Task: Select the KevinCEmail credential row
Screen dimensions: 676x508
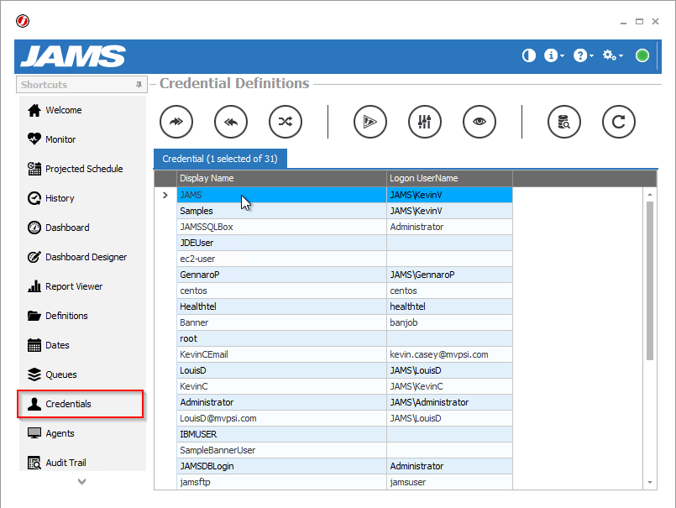Action: [x=344, y=354]
